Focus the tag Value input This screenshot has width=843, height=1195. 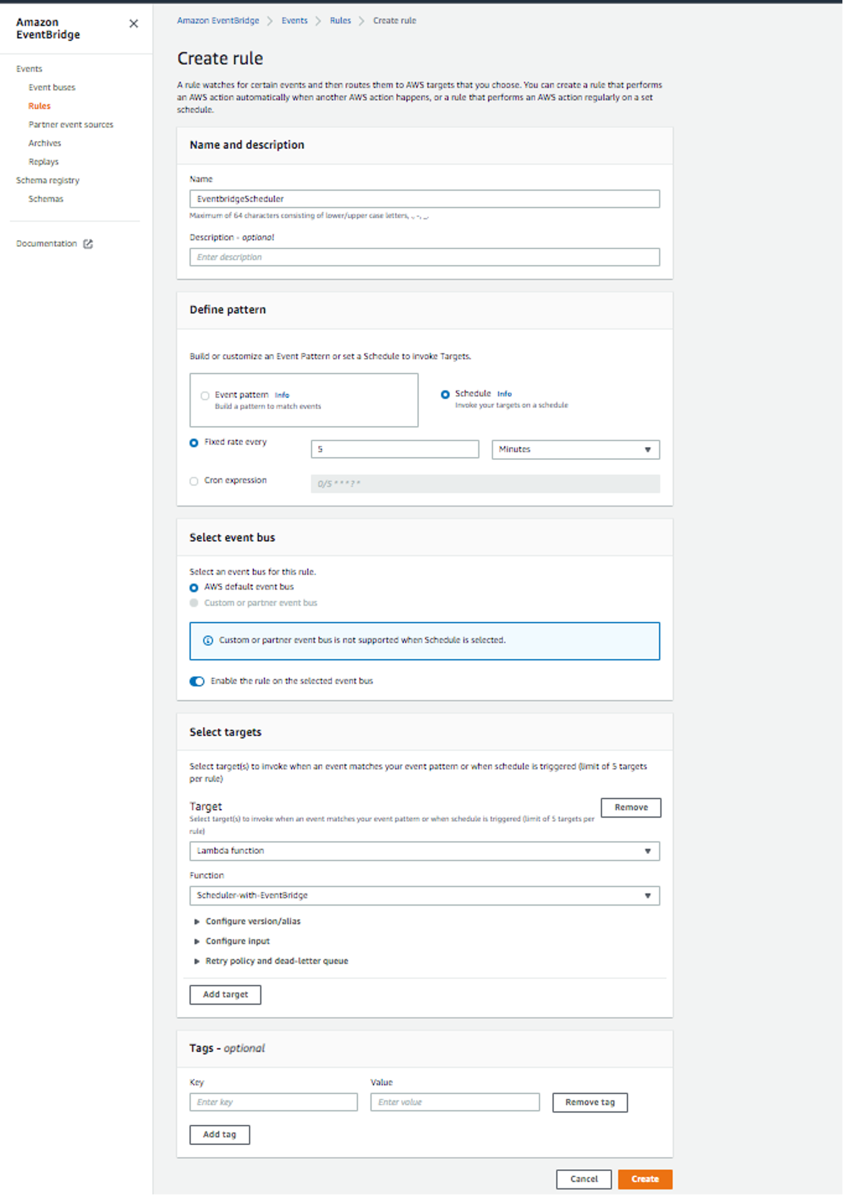(x=455, y=1103)
